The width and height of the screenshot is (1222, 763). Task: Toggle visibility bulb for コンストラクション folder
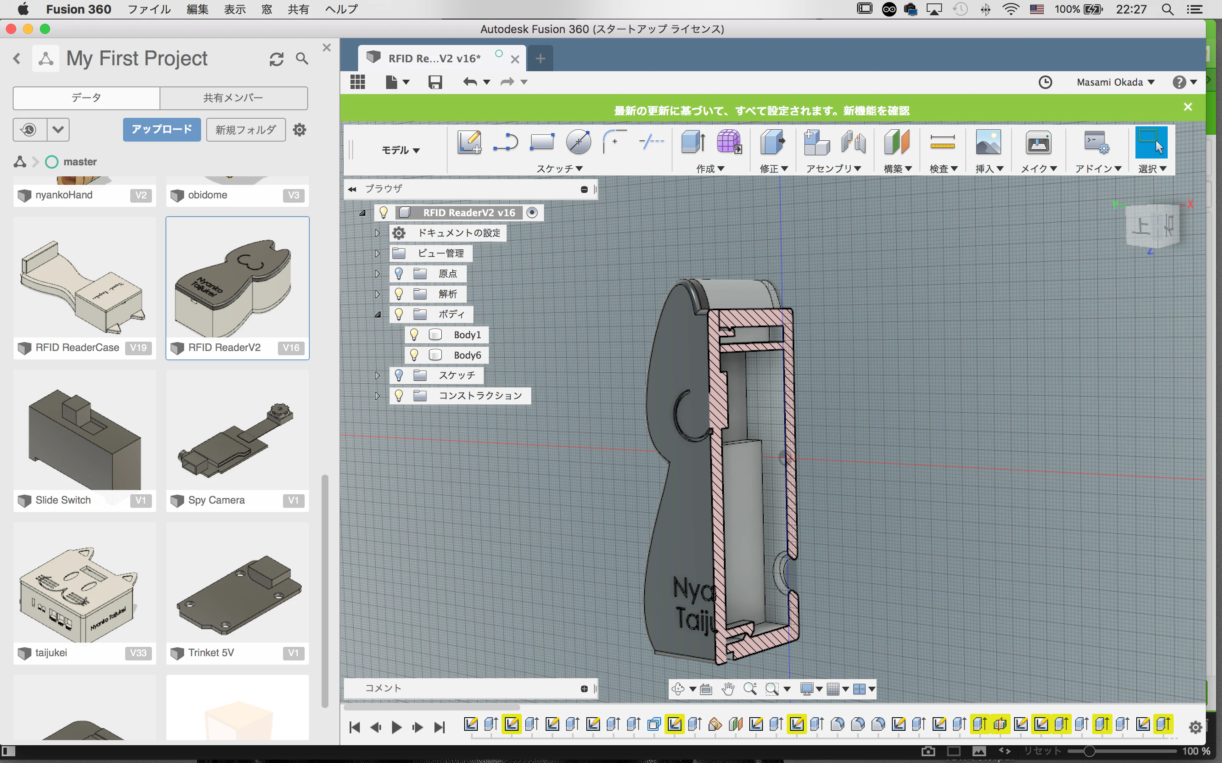click(x=399, y=395)
